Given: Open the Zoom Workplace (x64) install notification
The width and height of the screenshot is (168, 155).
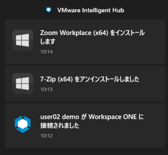Looking at the screenshot, I should pos(85,42).
